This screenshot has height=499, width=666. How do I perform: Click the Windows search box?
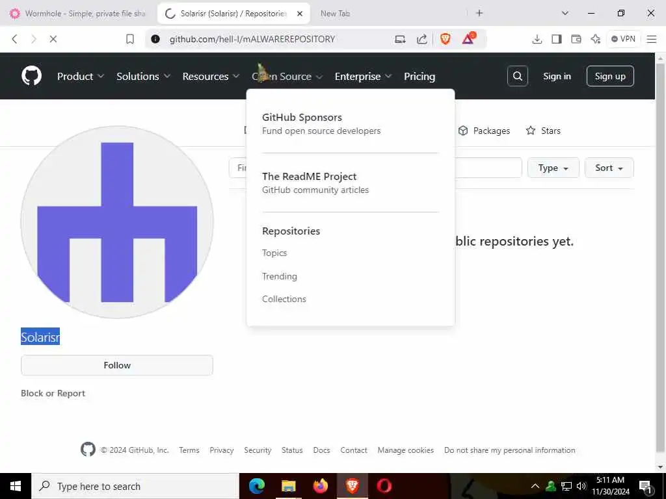coord(135,486)
